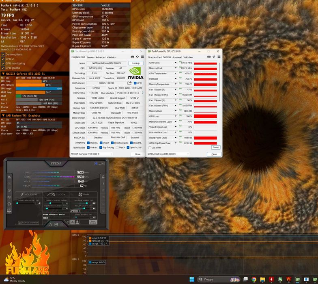Click user-defined fan profile icon
Screen dimensions: 318x284
pos(77,222)
